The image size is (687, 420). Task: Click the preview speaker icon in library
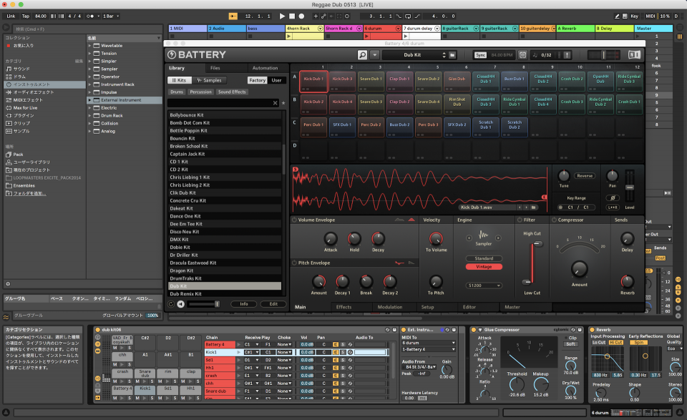coord(180,304)
